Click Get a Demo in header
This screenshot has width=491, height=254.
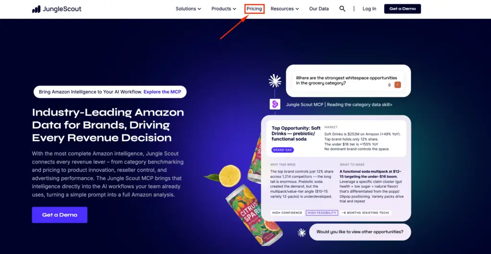(402, 9)
